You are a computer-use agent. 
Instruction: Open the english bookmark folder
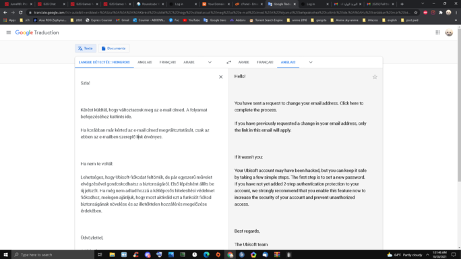(390, 20)
